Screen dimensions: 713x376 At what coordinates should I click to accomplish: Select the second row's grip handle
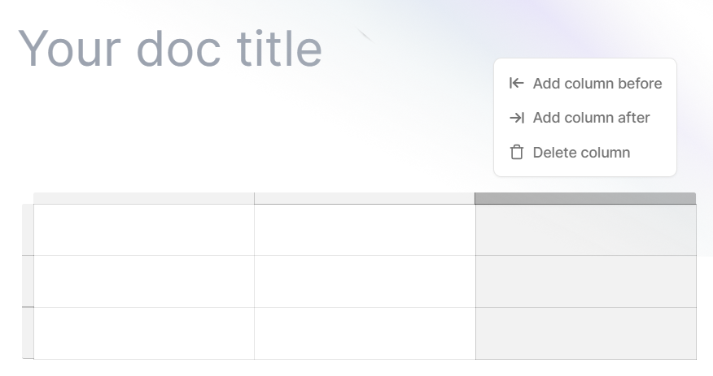click(28, 281)
